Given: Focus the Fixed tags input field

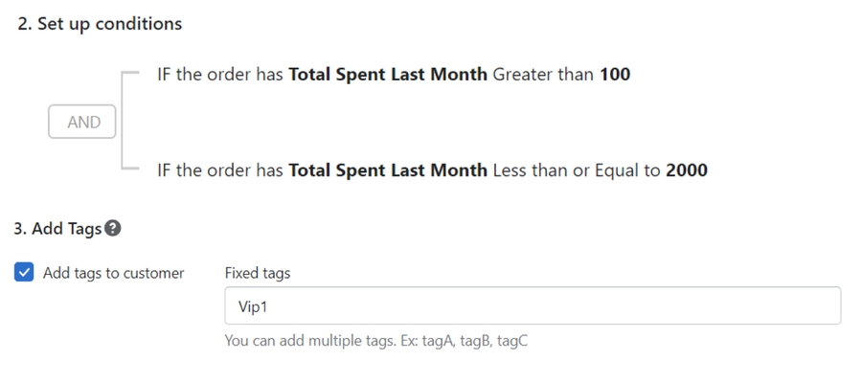Looking at the screenshot, I should pyautogui.click(x=533, y=306).
